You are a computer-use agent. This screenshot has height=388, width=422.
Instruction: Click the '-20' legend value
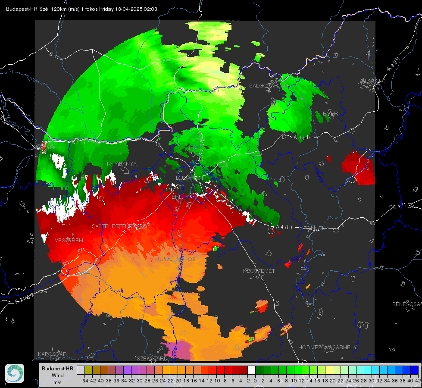click(x=177, y=381)
